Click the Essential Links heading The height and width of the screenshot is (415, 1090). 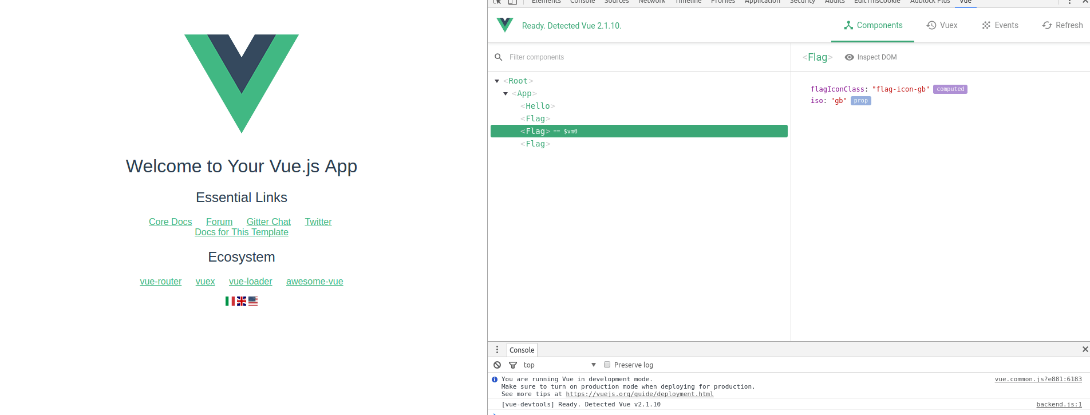(x=242, y=197)
